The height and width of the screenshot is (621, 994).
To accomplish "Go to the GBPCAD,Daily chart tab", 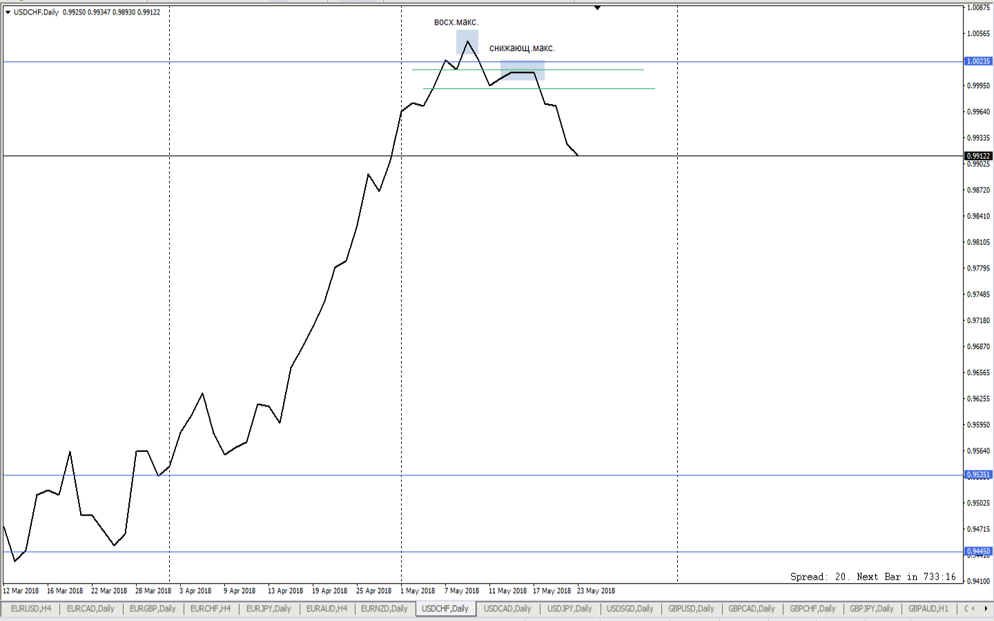I will [x=752, y=609].
